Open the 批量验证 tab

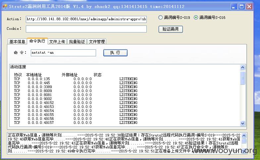(77, 41)
